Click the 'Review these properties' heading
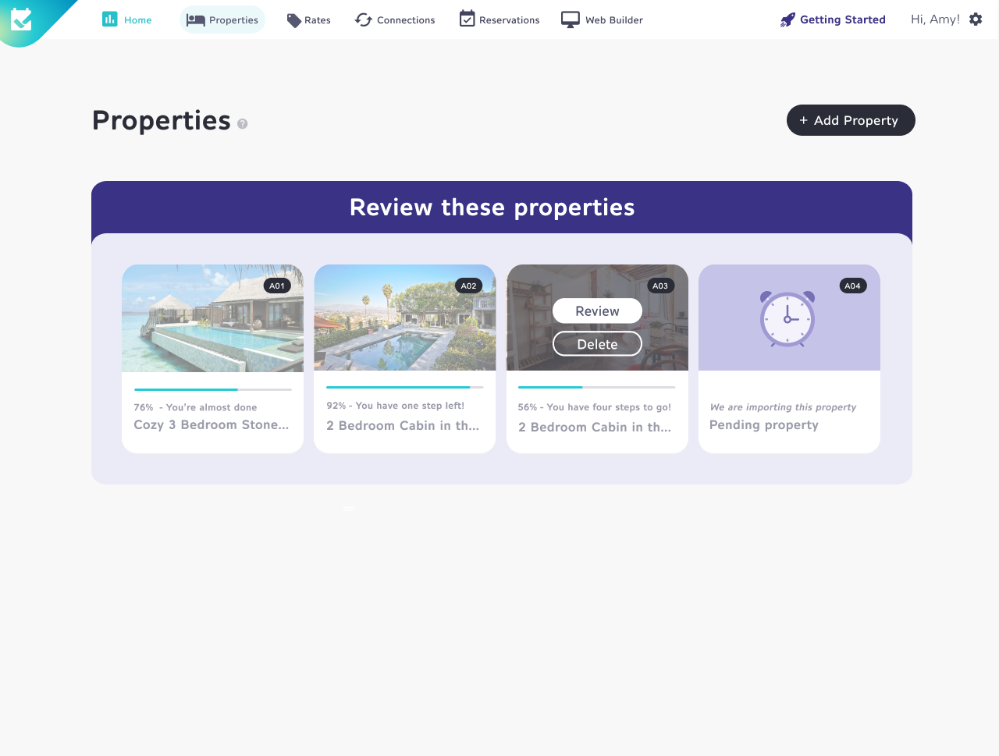The width and height of the screenshot is (999, 756). (x=492, y=208)
